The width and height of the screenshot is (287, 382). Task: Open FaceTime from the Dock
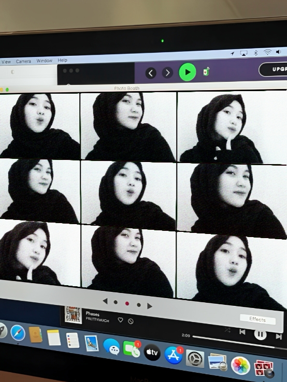132,349
